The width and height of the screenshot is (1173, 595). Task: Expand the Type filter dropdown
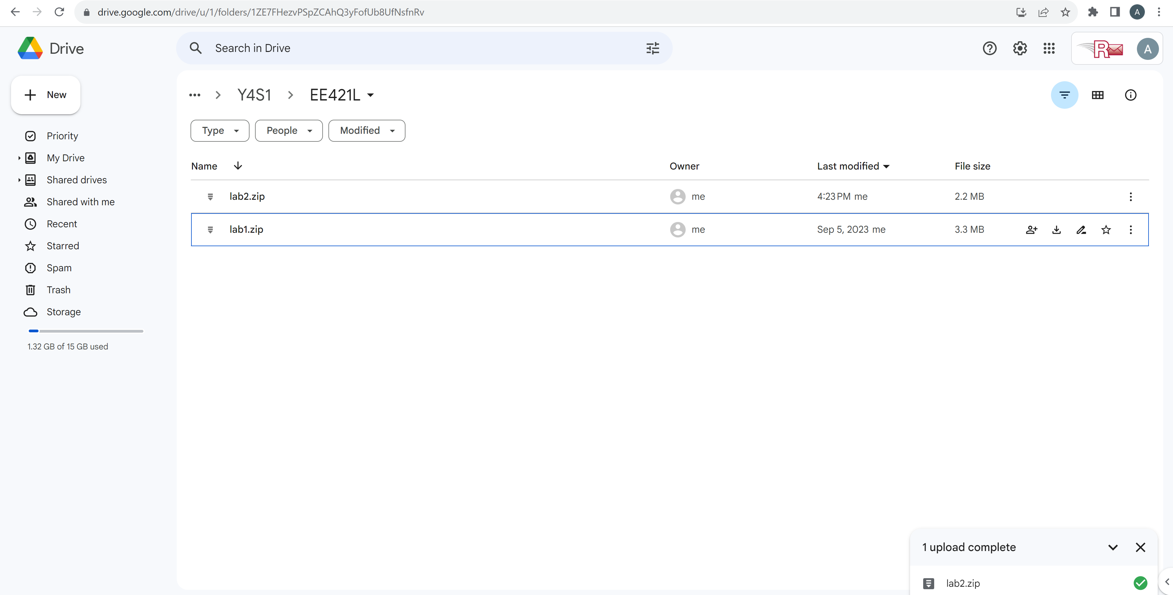(220, 130)
